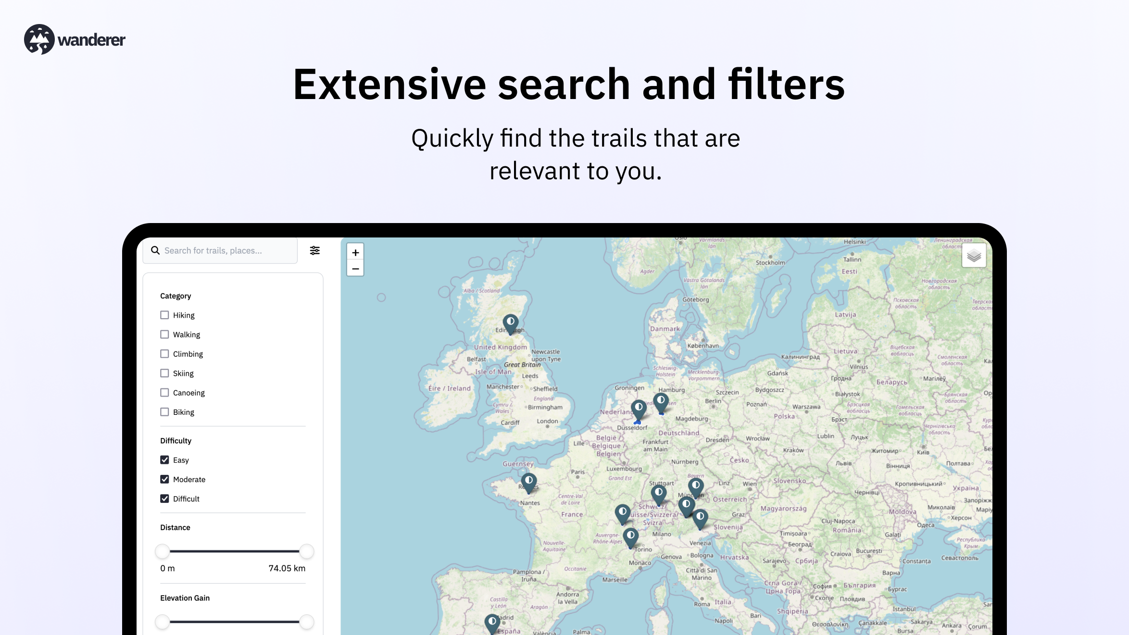
Task: Enable the Biking category checkbox
Action: [164, 412]
